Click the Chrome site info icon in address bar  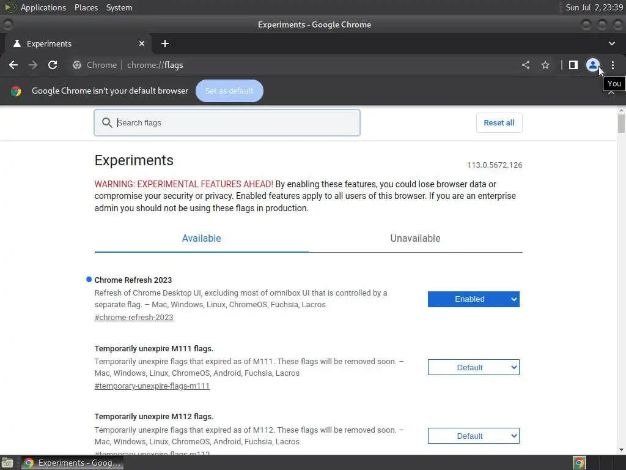tap(77, 65)
